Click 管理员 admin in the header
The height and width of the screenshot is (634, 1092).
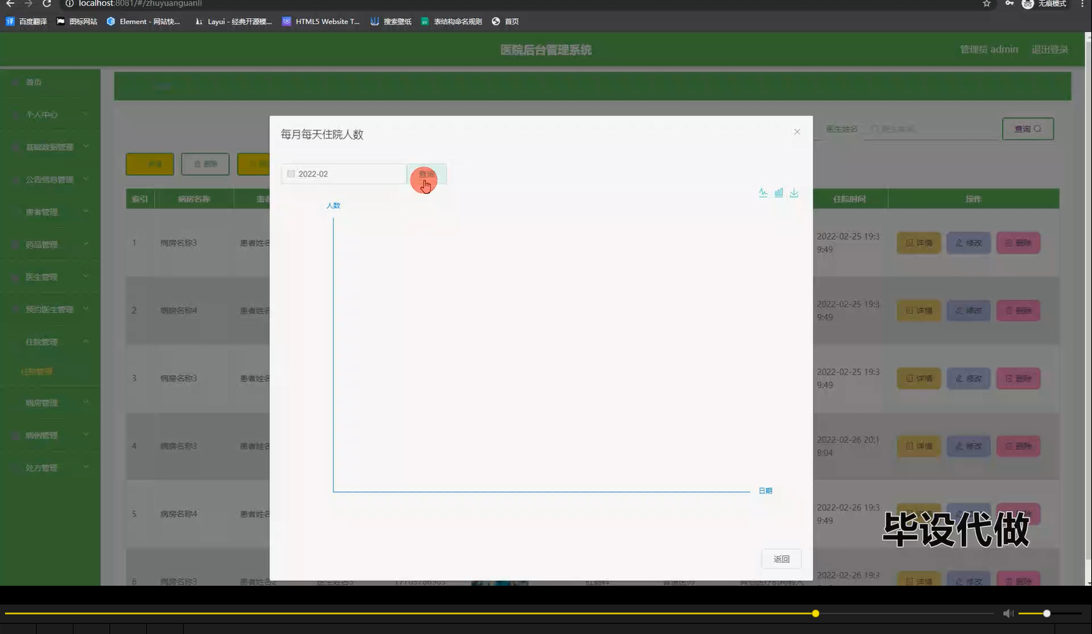989,50
